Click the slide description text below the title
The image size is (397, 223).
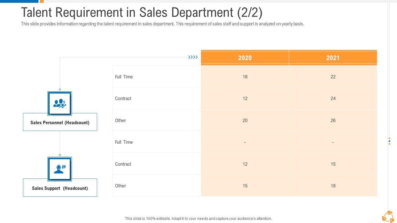point(163,24)
